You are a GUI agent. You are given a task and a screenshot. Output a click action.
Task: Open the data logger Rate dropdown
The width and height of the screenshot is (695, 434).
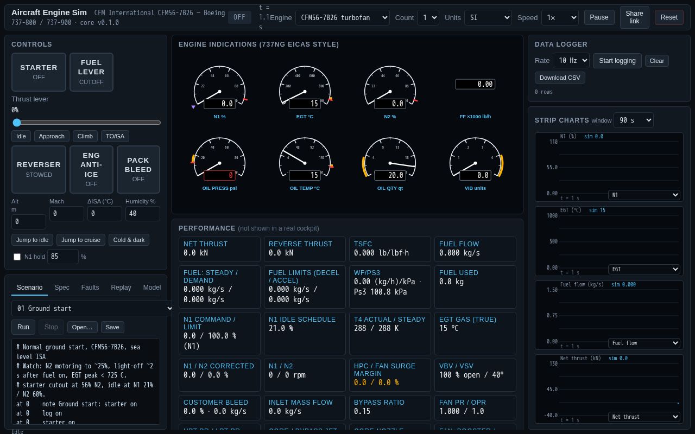tap(571, 61)
